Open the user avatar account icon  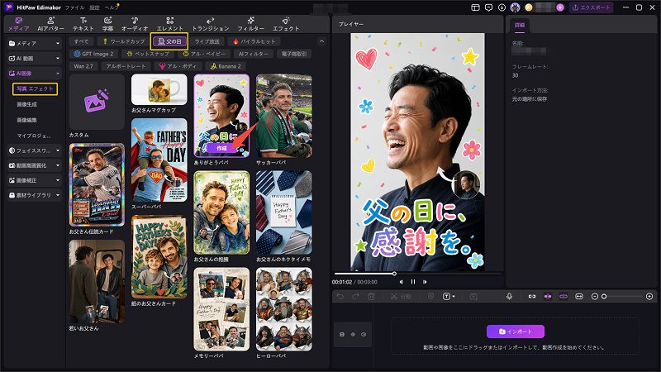pos(515,7)
